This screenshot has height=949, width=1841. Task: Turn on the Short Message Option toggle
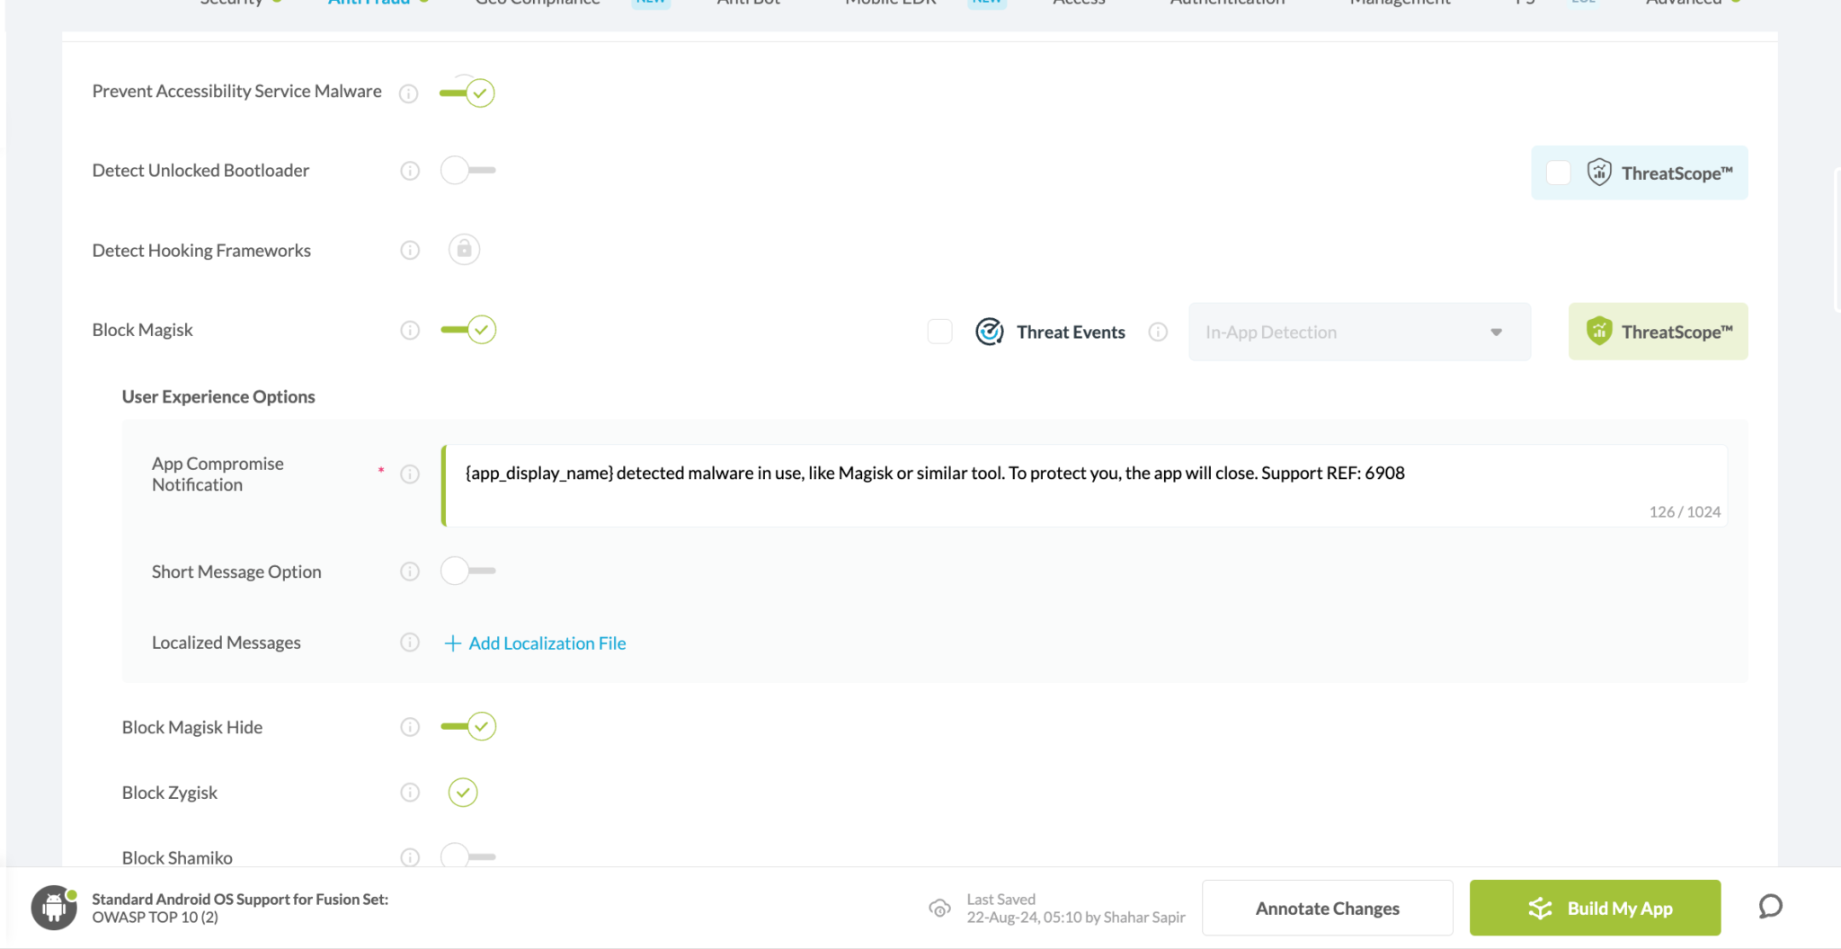(467, 571)
